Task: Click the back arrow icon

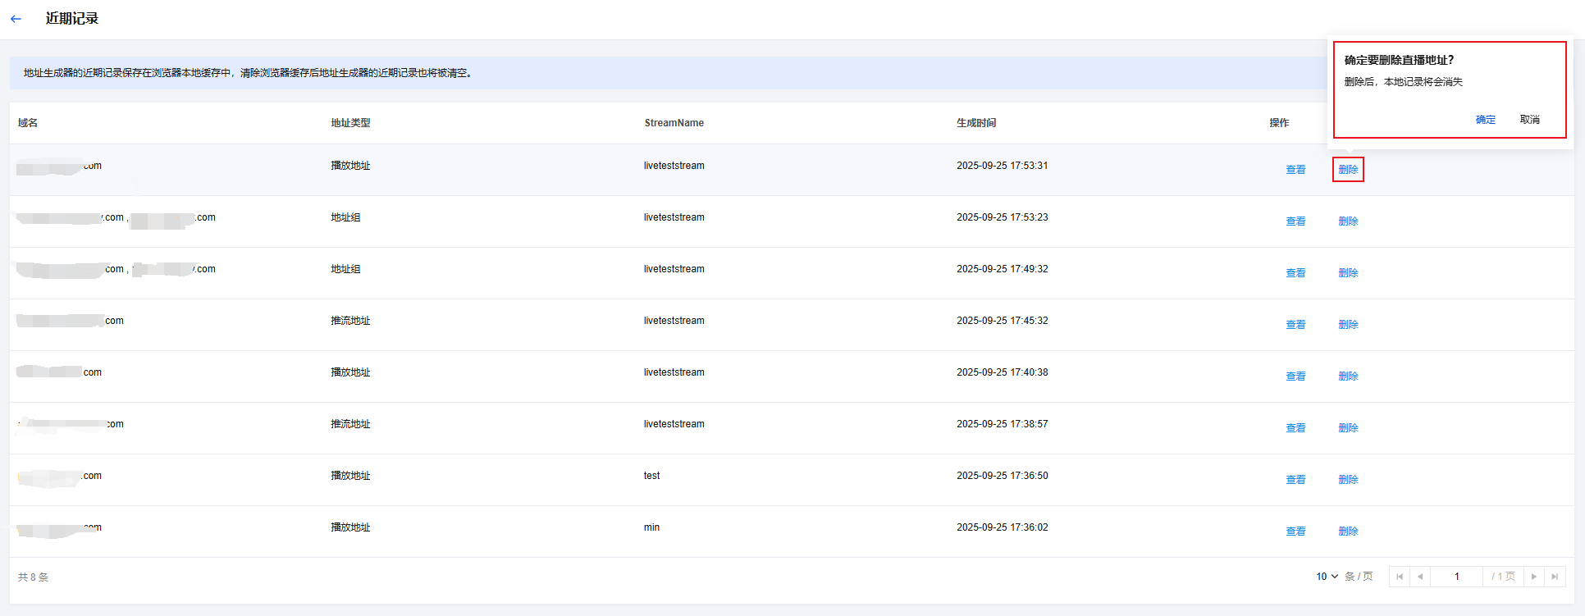Action: [x=16, y=19]
